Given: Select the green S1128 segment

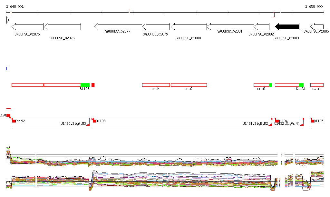Looking at the screenshot, I should point(85,85).
